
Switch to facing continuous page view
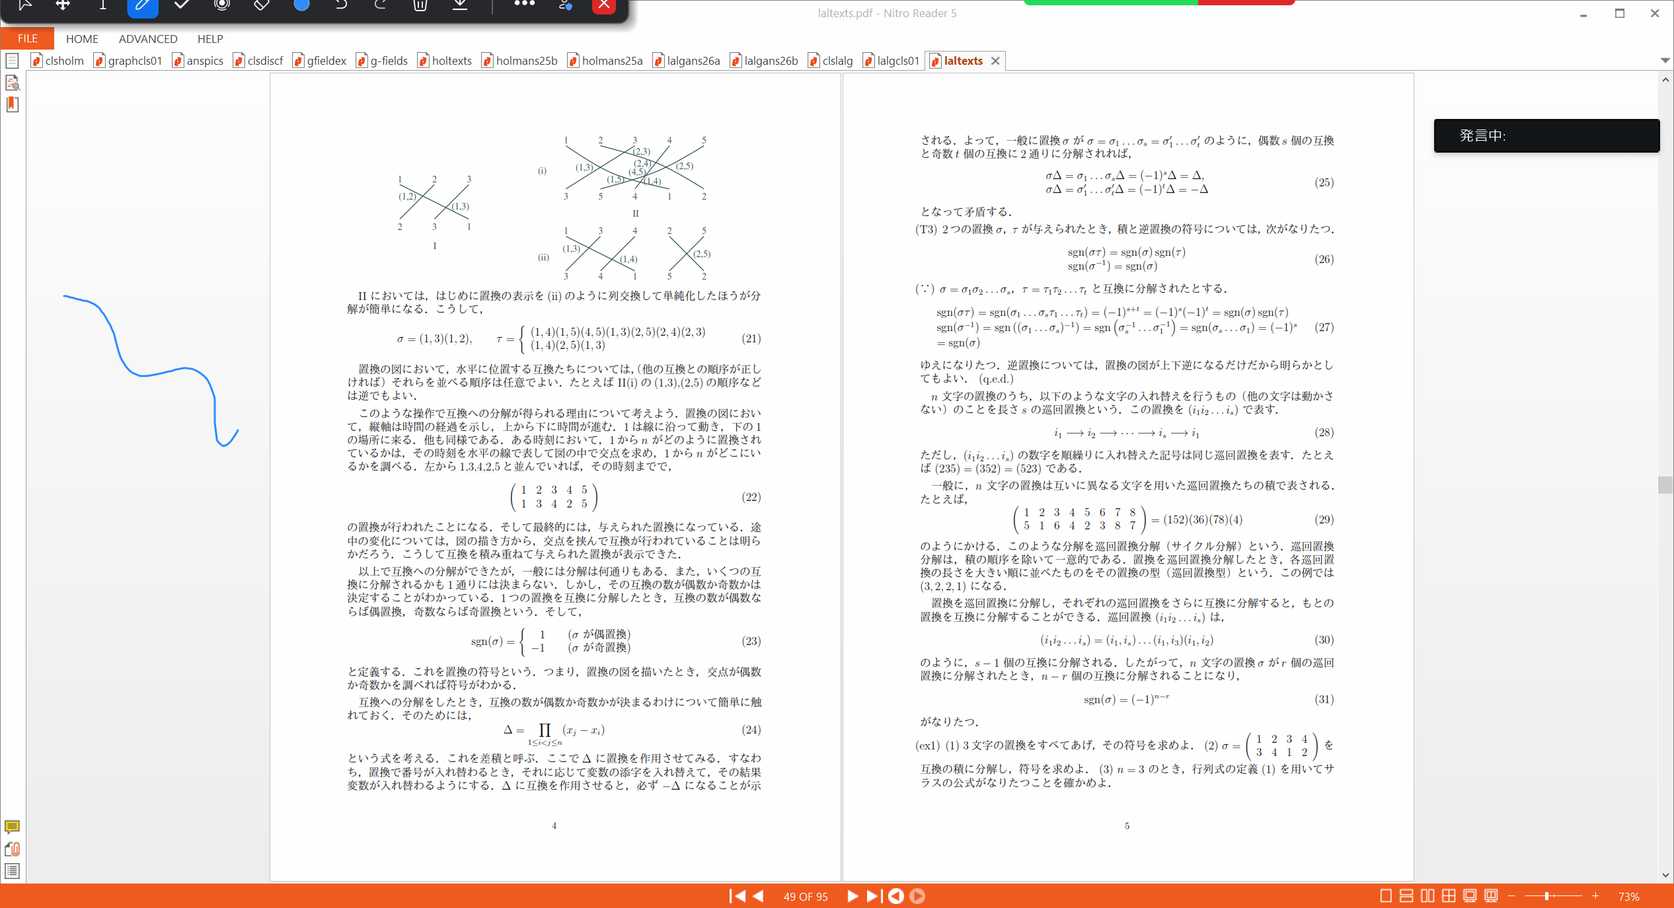[x=1449, y=896]
